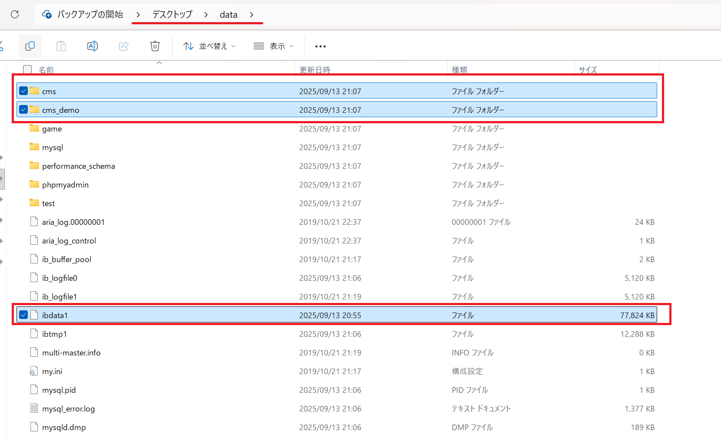Viewport: 721px width, 444px height.
Task: Click the Paste icon in toolbar
Action: pos(61,46)
